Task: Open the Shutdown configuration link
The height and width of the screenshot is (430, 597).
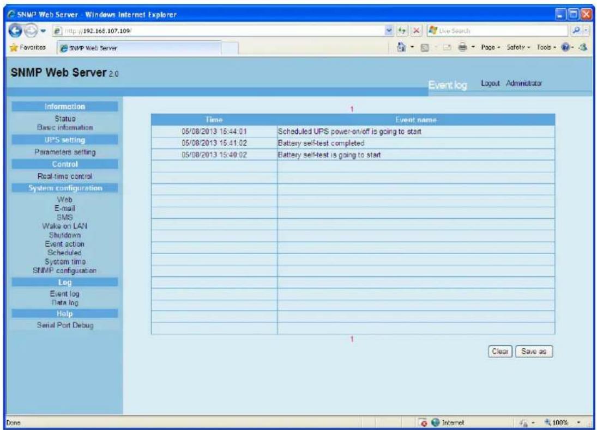Action: pyautogui.click(x=65, y=235)
